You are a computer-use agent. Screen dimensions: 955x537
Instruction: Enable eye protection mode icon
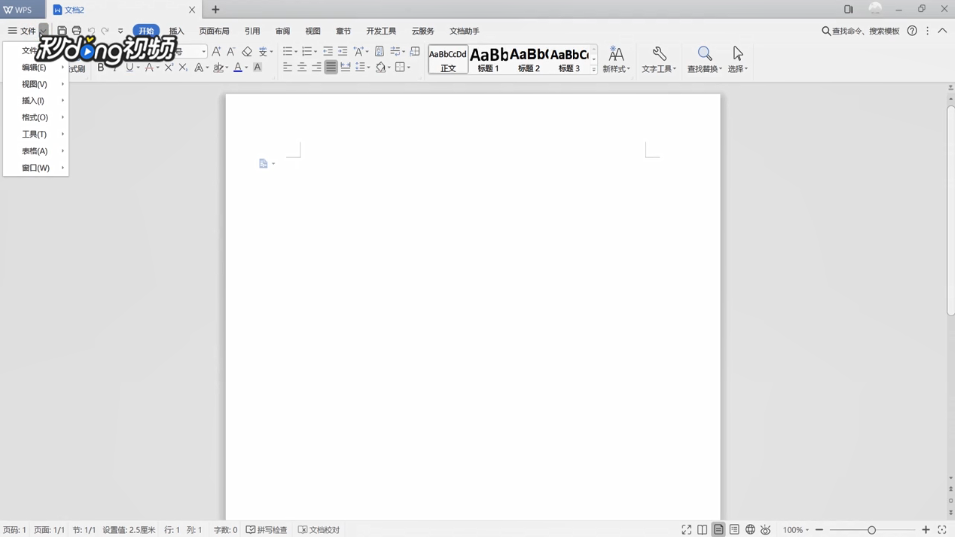tap(765, 530)
